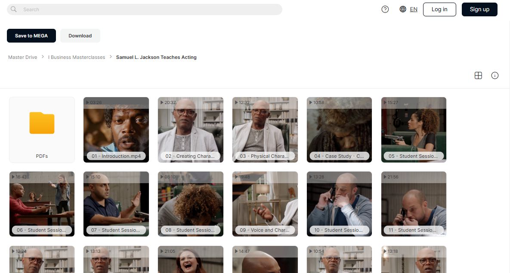The image size is (510, 273).
Task: Click the Save to MEGA button
Action: [x=31, y=36]
